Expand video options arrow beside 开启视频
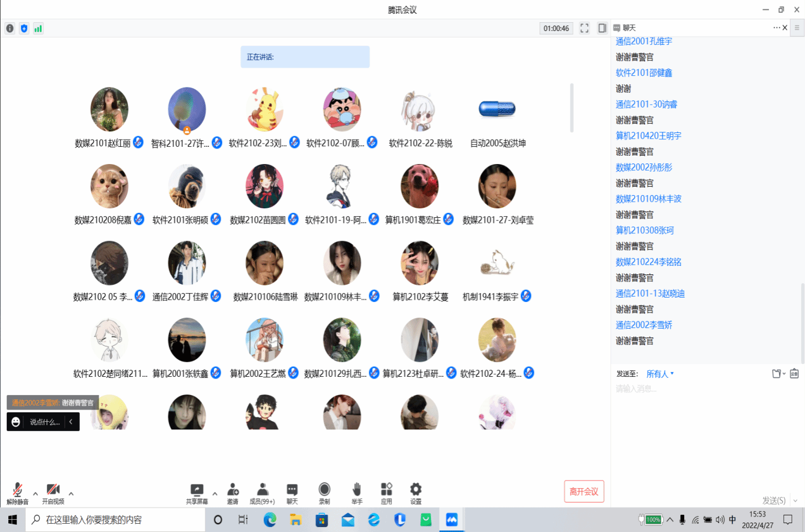 pos(71,493)
